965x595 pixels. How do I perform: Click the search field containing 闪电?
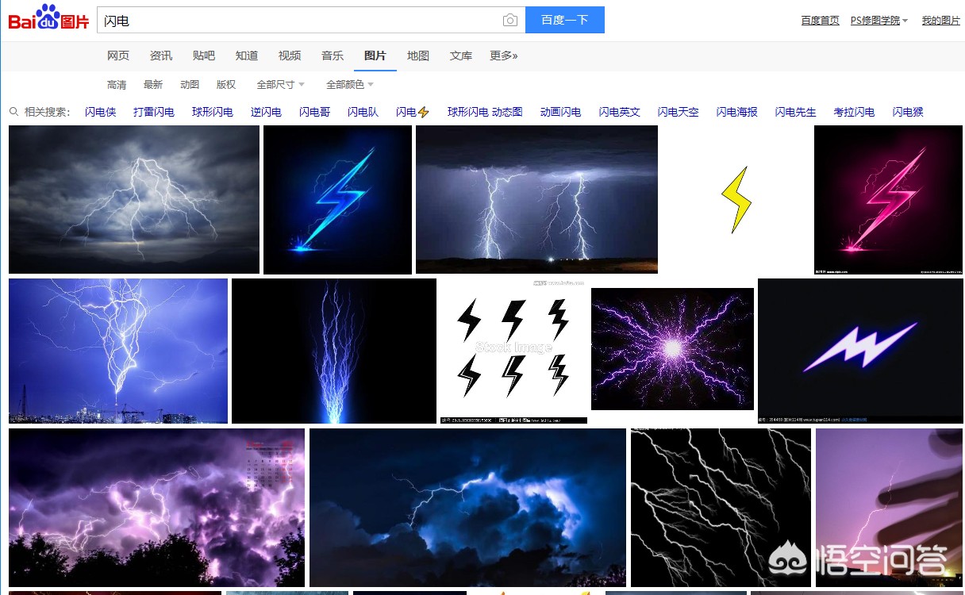(x=300, y=21)
